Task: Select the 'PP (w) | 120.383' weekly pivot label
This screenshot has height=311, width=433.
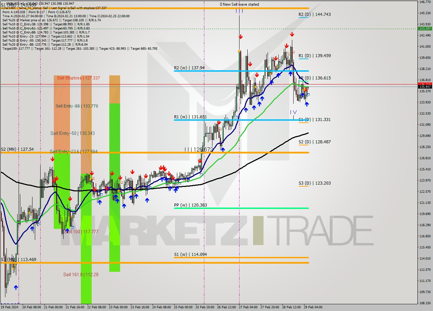Action: [190, 205]
